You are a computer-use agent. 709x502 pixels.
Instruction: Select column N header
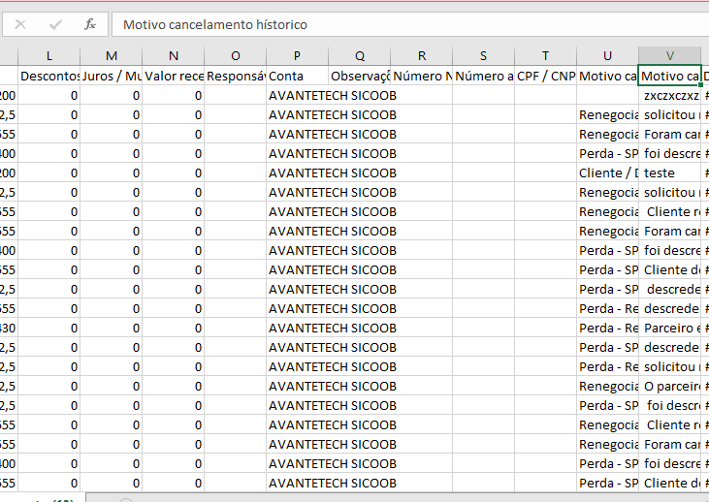(173, 56)
